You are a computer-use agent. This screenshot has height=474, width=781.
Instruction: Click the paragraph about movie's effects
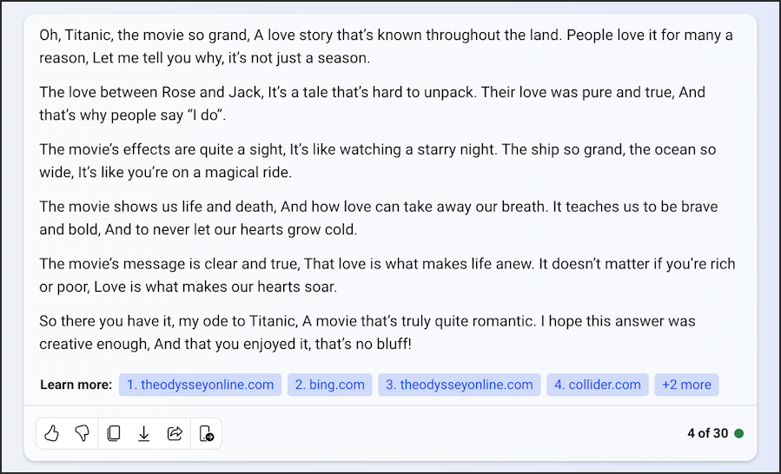tap(378, 161)
